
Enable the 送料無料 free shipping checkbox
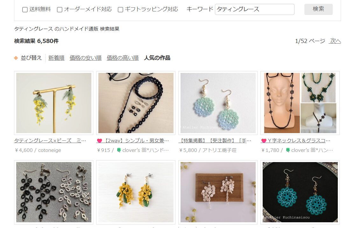point(25,10)
